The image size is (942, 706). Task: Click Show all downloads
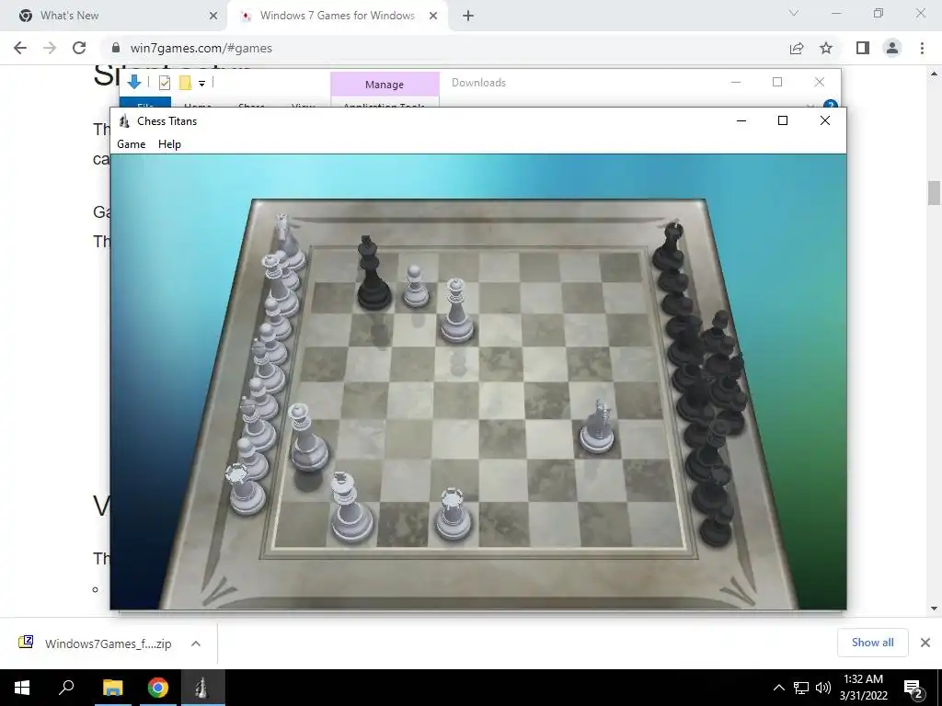872,643
